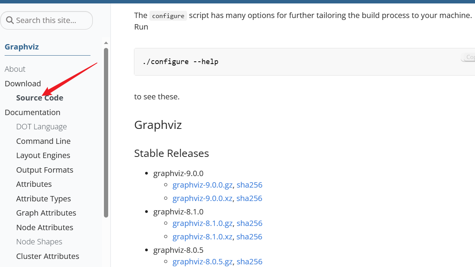Image resolution: width=475 pixels, height=267 pixels.
Task: Open the Node Attributes page
Action: tap(45, 227)
